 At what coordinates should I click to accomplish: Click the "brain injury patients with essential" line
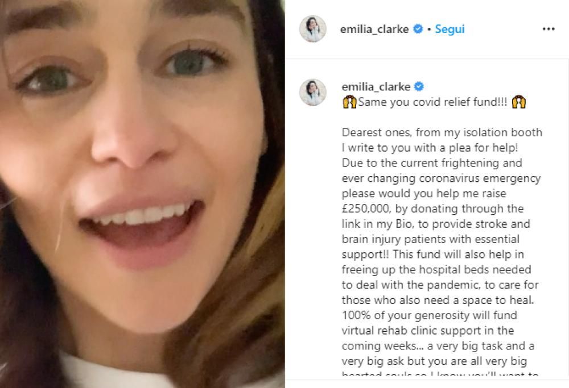(x=431, y=239)
